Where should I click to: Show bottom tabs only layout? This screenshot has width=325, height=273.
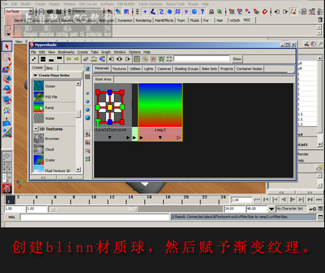click(51, 59)
